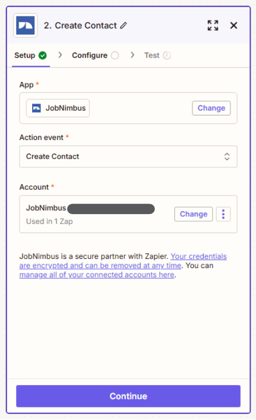Open account options three-dot menu
Viewport: 256px width, 420px height.
223,214
